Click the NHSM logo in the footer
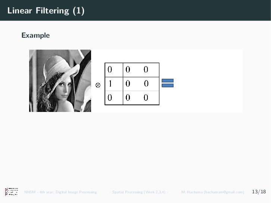 12,192
